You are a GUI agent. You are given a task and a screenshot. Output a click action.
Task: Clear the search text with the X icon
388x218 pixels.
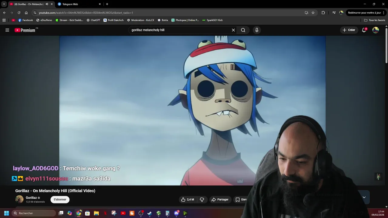(233, 30)
